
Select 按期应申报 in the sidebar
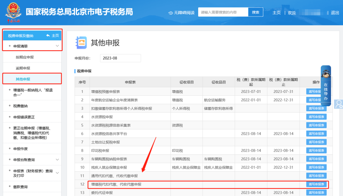coord(25,57)
